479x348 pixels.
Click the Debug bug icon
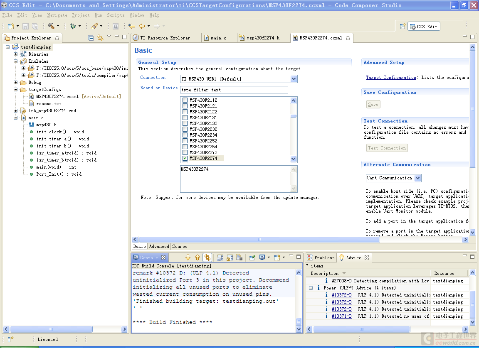pyautogui.click(x=73, y=26)
